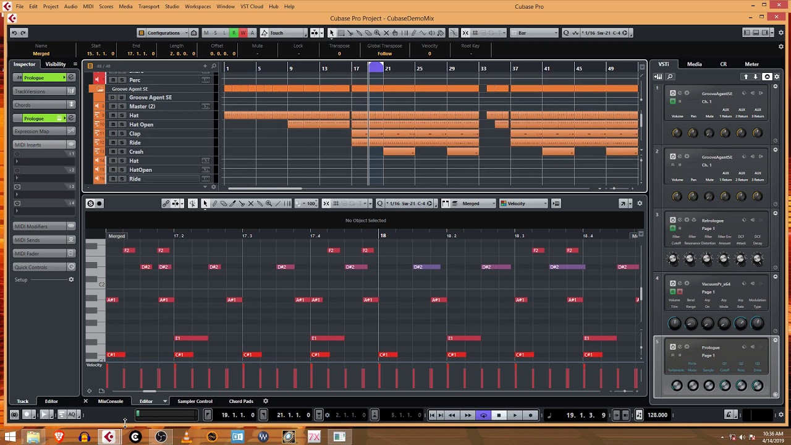Image resolution: width=791 pixels, height=445 pixels.
Task: Open the Chord Pads lower zone tab
Action: tap(241, 401)
